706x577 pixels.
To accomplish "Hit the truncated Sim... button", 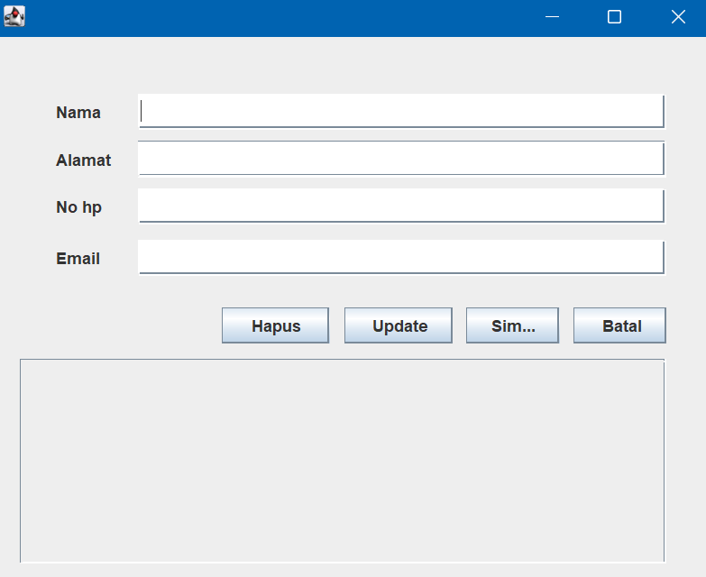I will pos(512,325).
